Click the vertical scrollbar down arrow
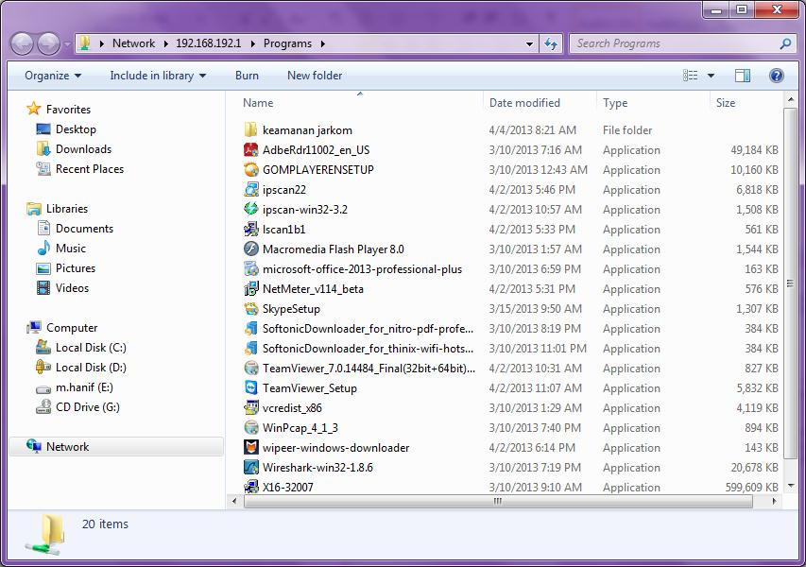The image size is (806, 567). click(791, 486)
